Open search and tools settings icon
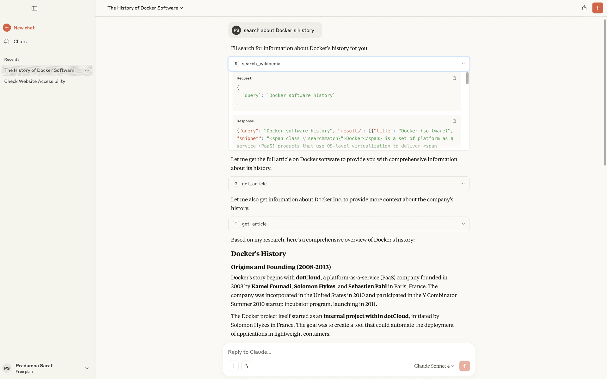 pyautogui.click(x=247, y=366)
